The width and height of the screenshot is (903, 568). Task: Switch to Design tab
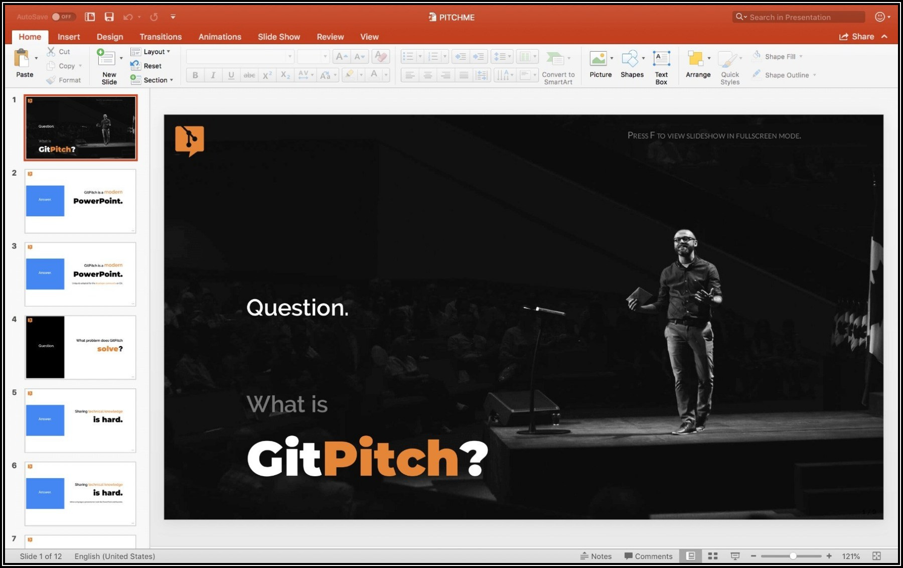pyautogui.click(x=110, y=37)
